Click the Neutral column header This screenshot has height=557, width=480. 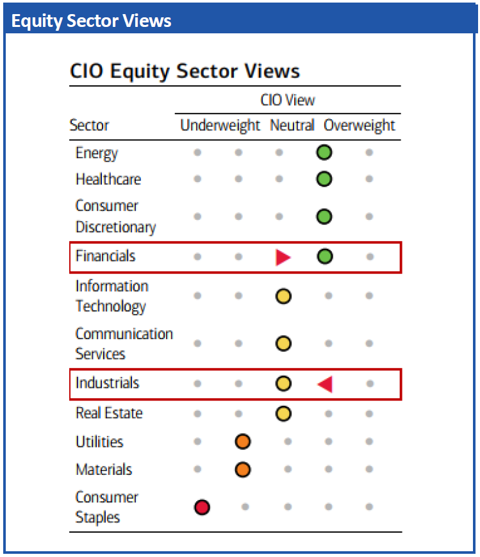point(292,126)
